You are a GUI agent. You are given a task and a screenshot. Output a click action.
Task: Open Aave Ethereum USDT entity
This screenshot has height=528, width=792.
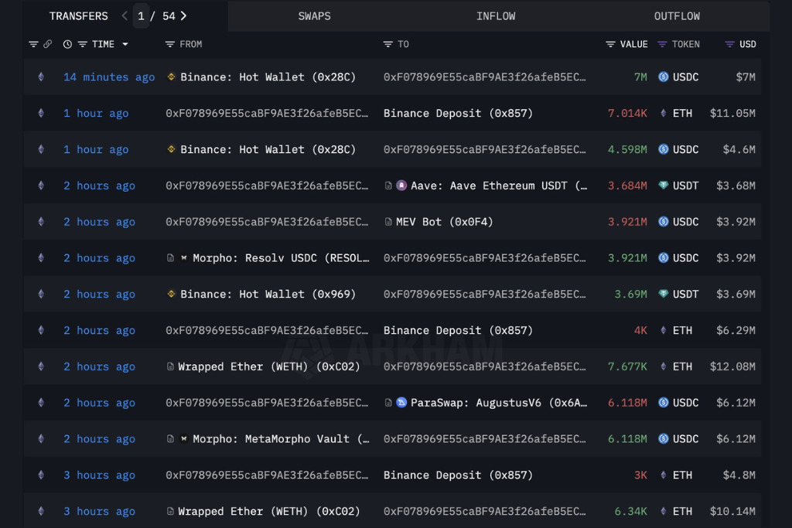pos(499,186)
